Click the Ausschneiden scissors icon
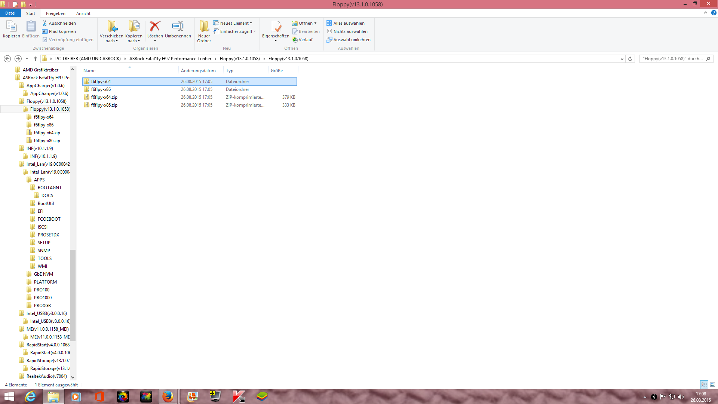Image resolution: width=718 pixels, height=404 pixels. [x=45, y=23]
